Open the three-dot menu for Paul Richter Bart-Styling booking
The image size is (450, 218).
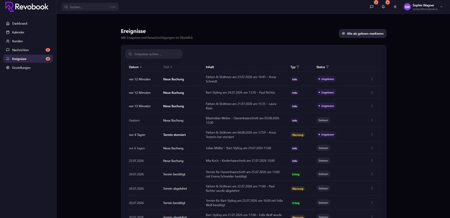click(x=372, y=92)
